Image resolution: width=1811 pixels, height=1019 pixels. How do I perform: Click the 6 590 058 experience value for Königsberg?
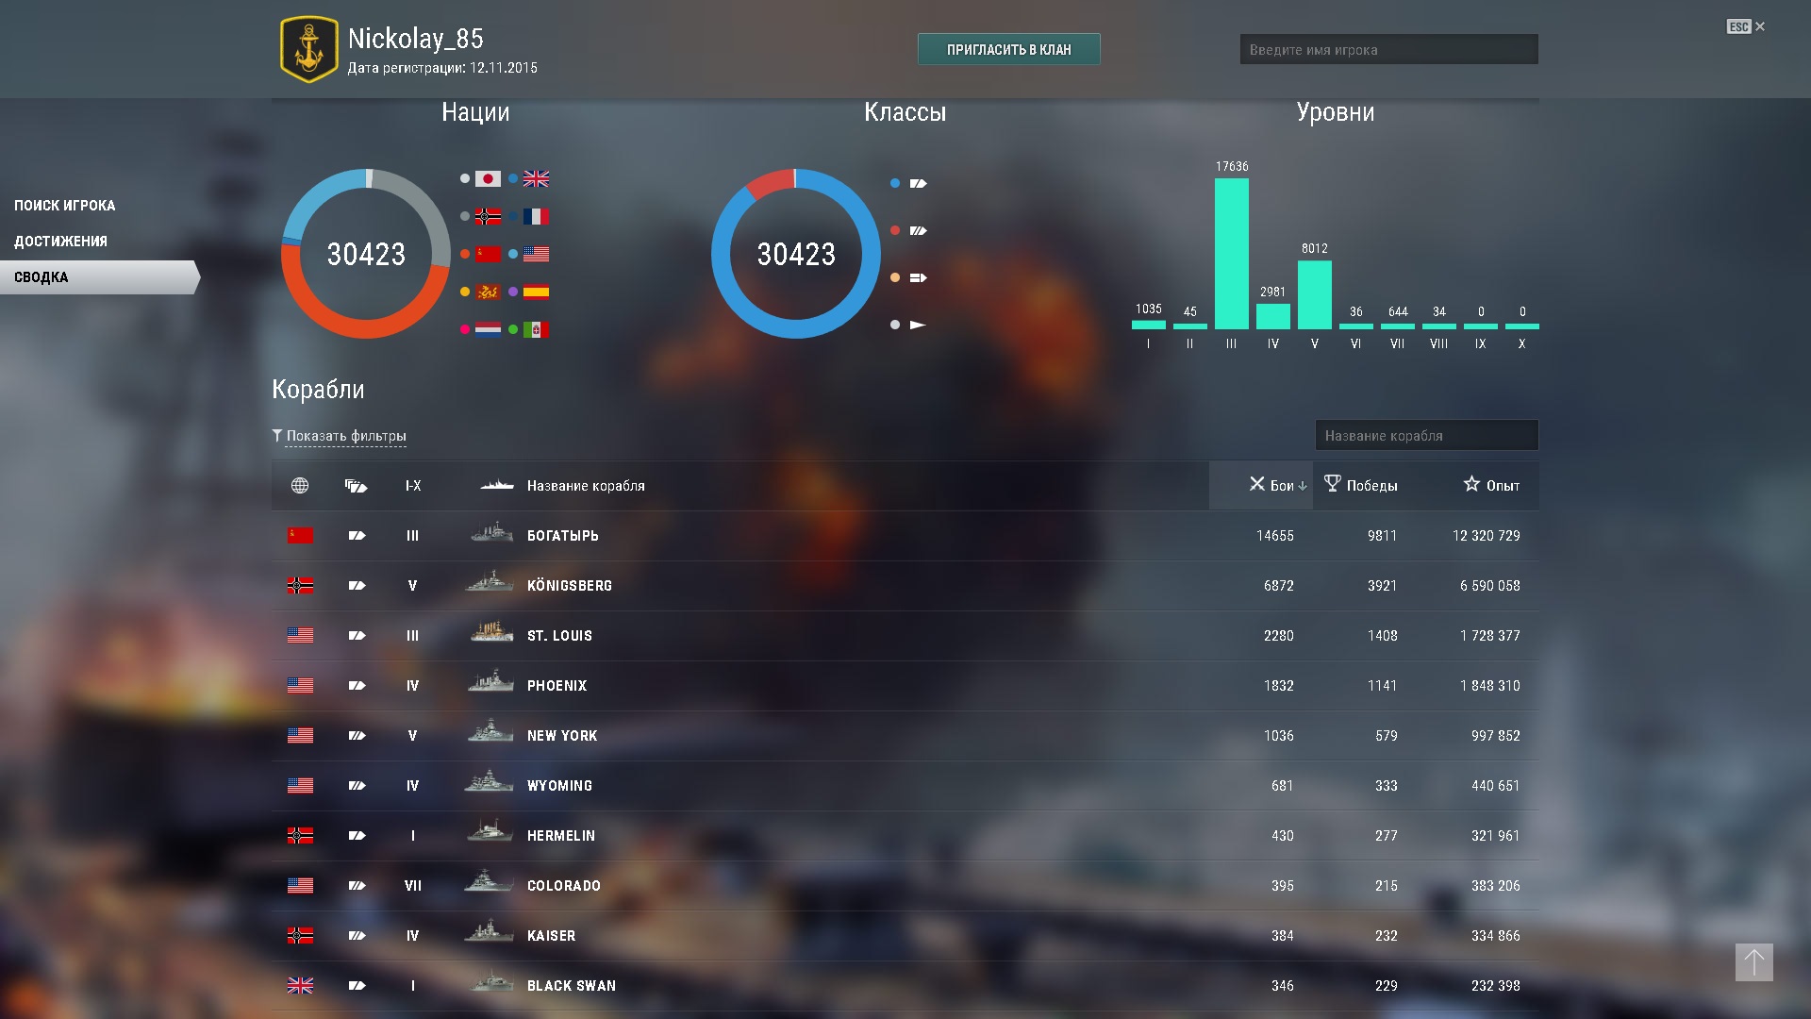1490,586
